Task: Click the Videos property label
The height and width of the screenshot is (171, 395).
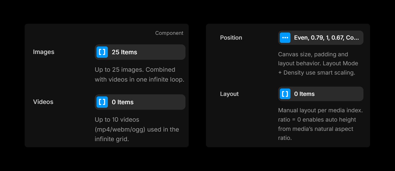Action: point(43,102)
